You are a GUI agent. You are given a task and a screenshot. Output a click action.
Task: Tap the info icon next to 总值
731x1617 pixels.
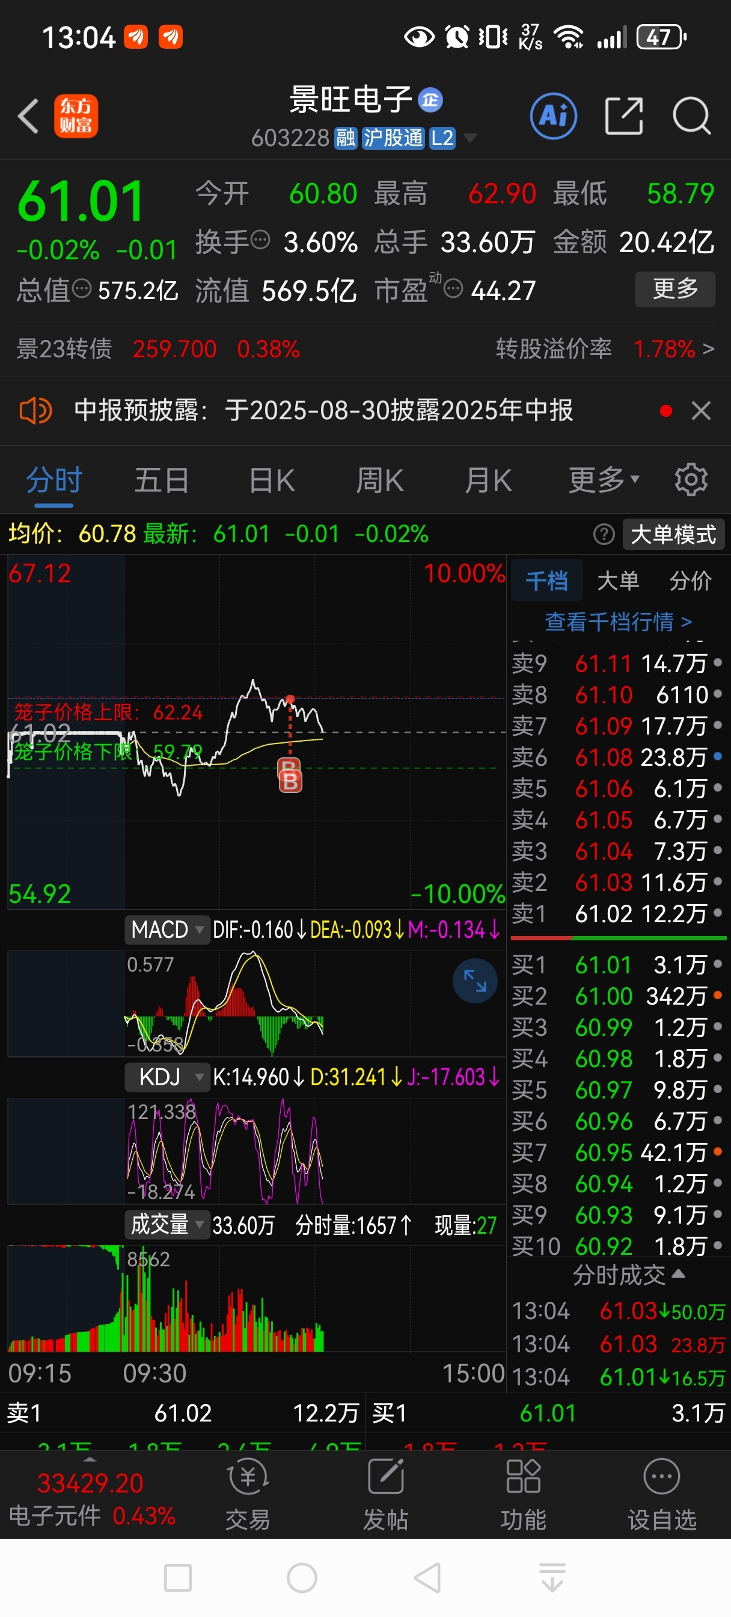[x=82, y=288]
